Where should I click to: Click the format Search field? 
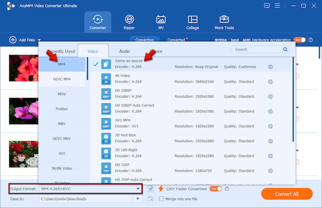point(260,50)
